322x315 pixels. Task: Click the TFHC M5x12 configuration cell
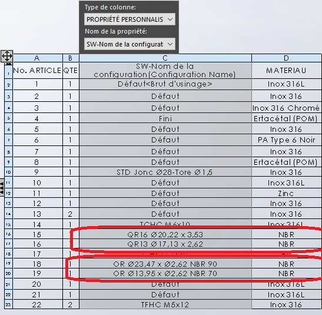pyautogui.click(x=165, y=304)
